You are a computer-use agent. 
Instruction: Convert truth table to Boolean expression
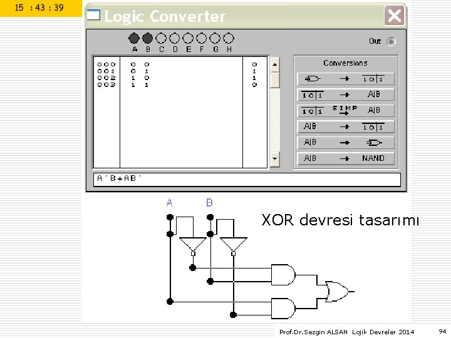[x=345, y=95]
